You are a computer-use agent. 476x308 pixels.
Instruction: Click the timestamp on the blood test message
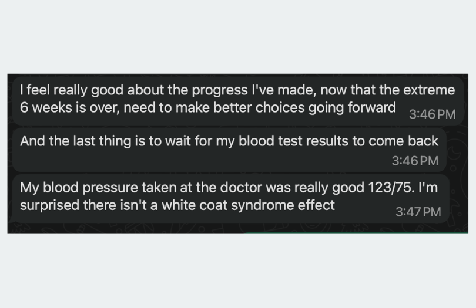[x=415, y=160]
